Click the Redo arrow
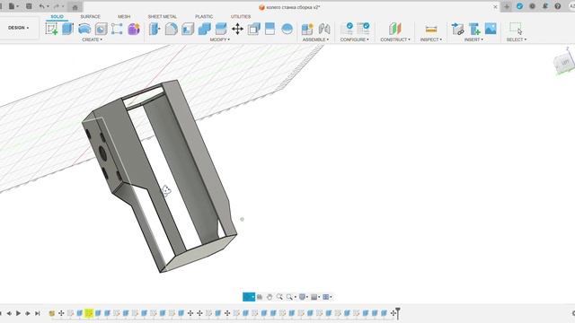Screen dimensions: 575x323 coord(56,6)
